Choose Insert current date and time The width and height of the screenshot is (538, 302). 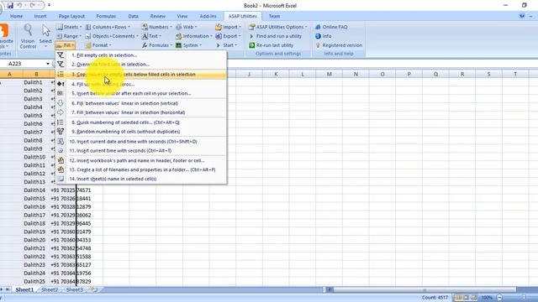tap(140, 142)
